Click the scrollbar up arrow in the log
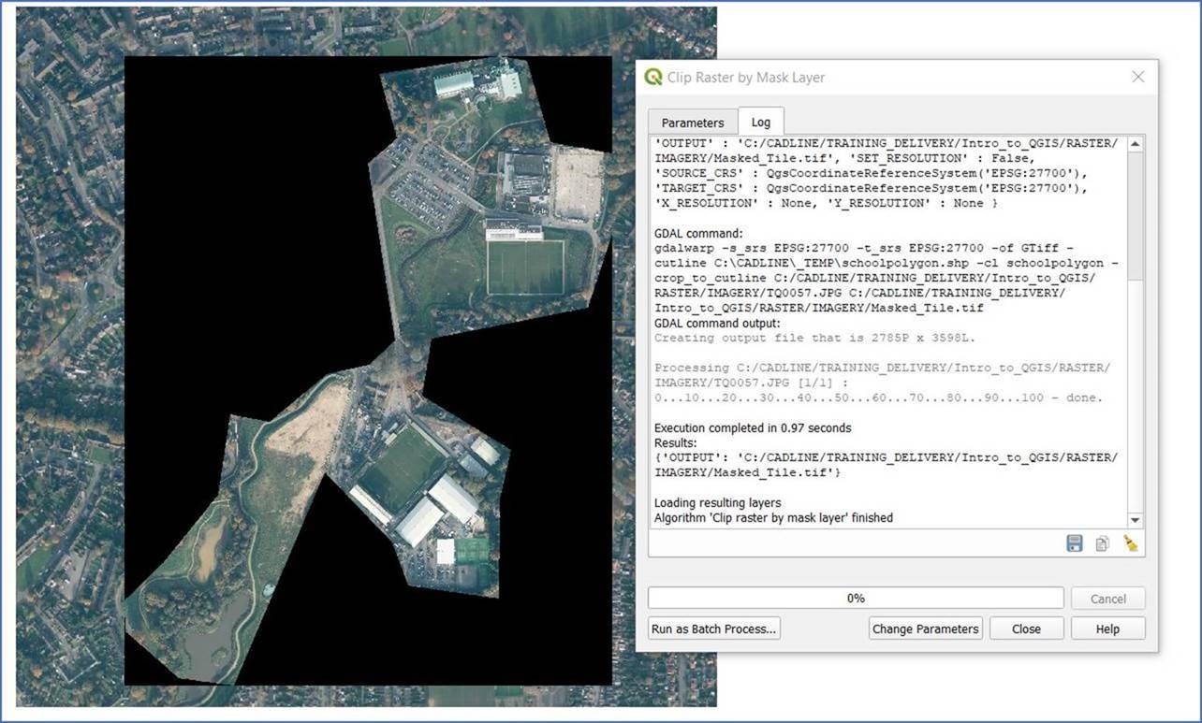Image resolution: width=1202 pixels, height=723 pixels. 1134,142
